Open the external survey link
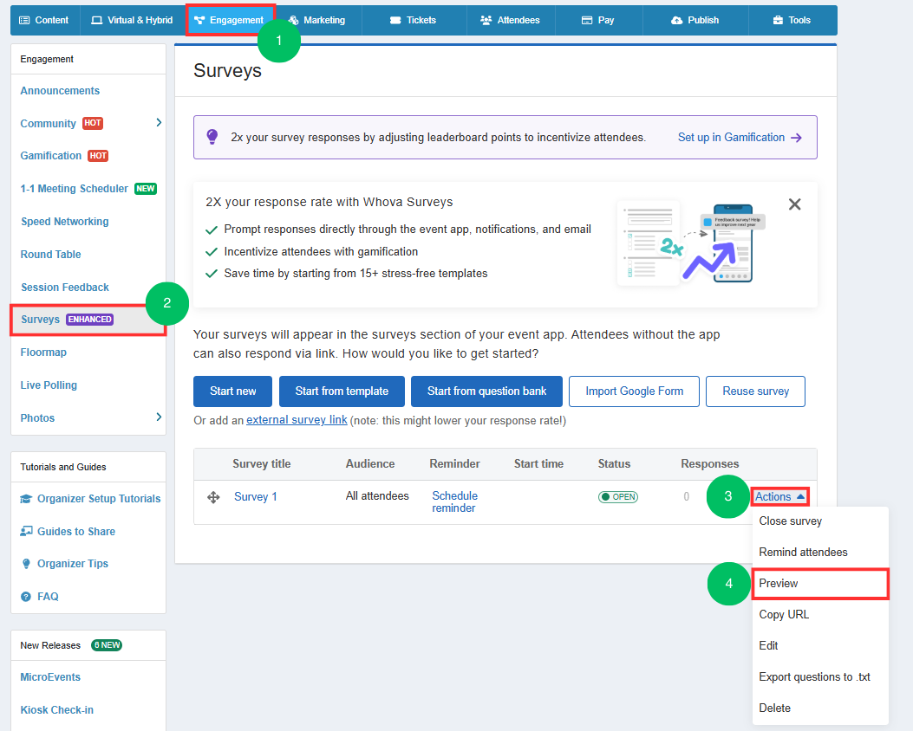913x731 pixels. 297,420
